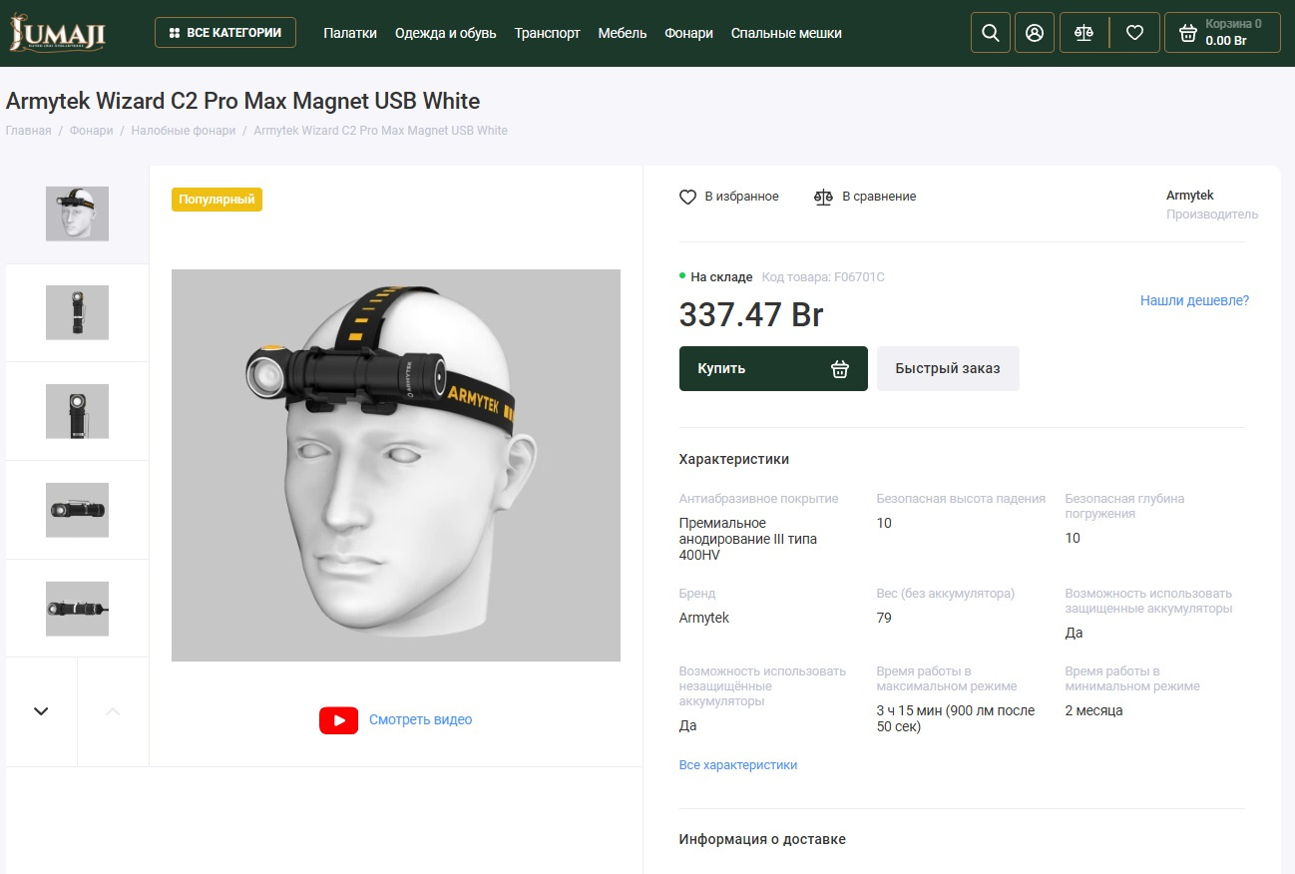Screen dimensions: 1295x874
Task: Click the Время работы в максимальном режиме label
Action: pyautogui.click(x=947, y=678)
